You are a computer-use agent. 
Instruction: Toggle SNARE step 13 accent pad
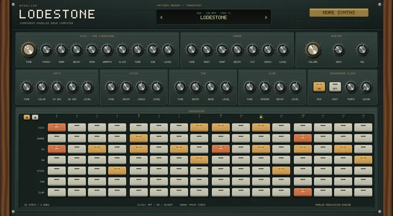(x=303, y=138)
